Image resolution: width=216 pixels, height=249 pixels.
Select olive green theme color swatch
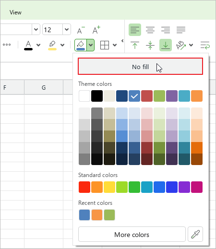[x=159, y=96]
